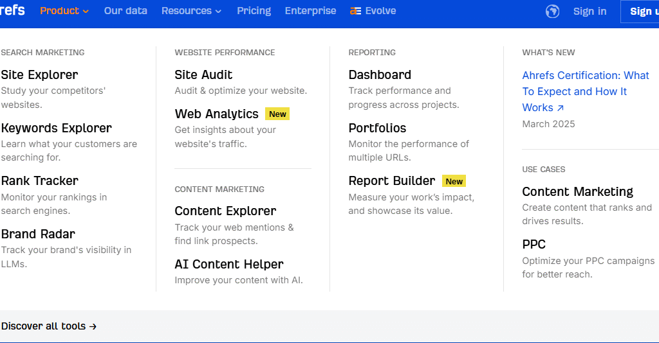Viewport: 659px width, 343px height.
Task: Click the New badge beside Report Builder
Action: pos(454,181)
